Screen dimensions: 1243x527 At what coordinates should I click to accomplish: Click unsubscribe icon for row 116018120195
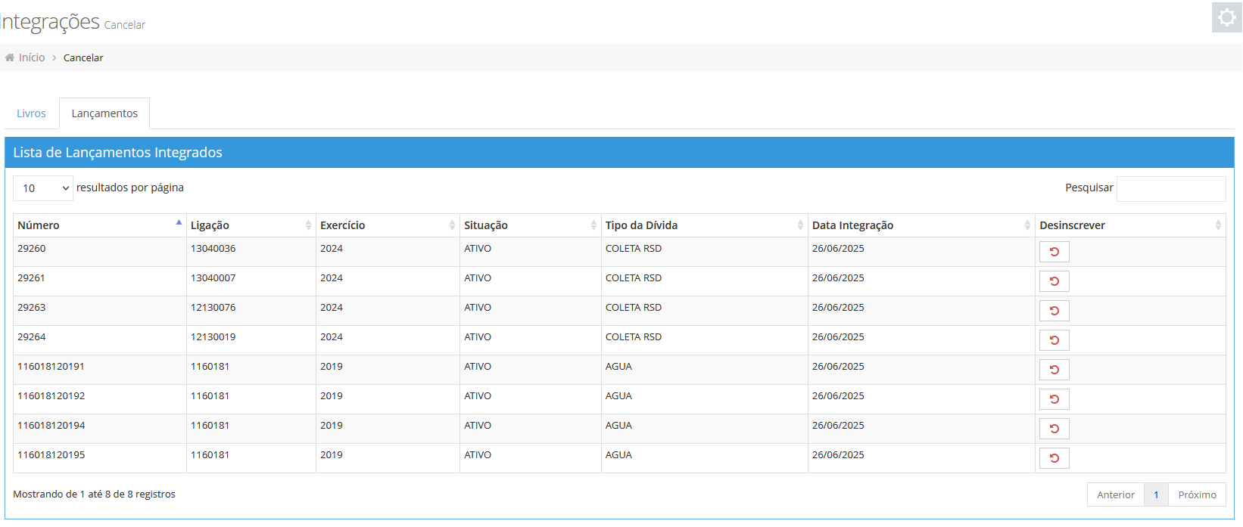1054,458
